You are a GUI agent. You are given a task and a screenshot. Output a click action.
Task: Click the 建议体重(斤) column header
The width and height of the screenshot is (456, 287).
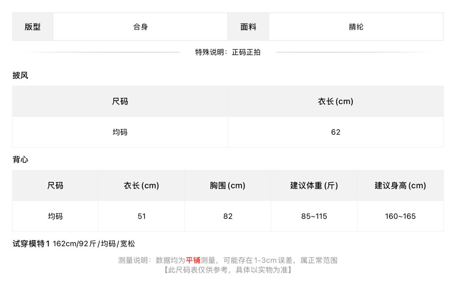coord(314,186)
